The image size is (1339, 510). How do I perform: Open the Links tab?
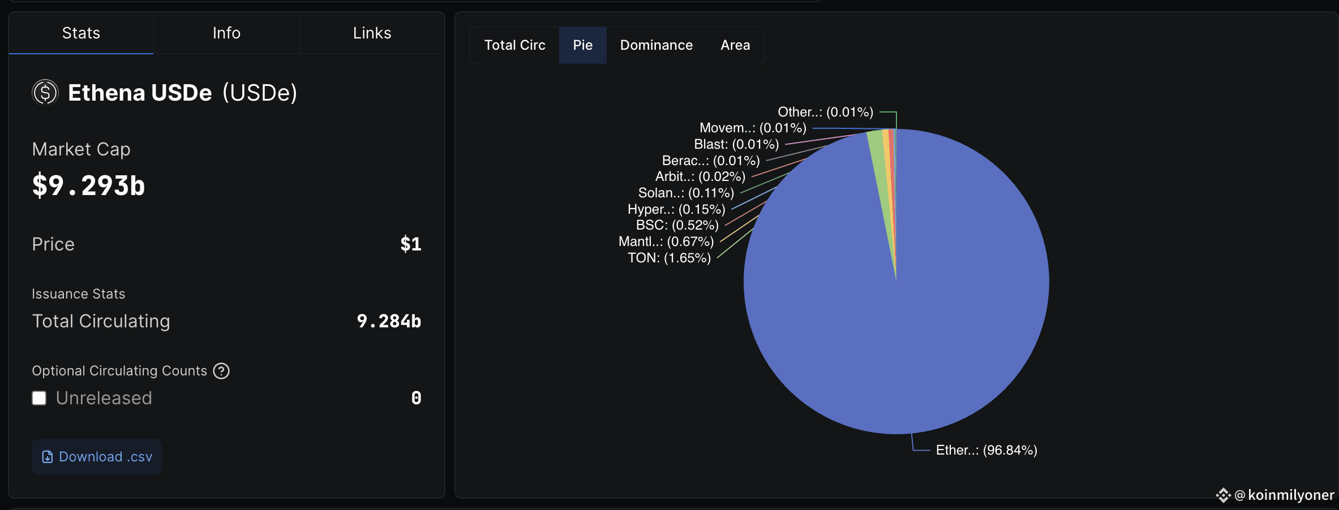[372, 33]
